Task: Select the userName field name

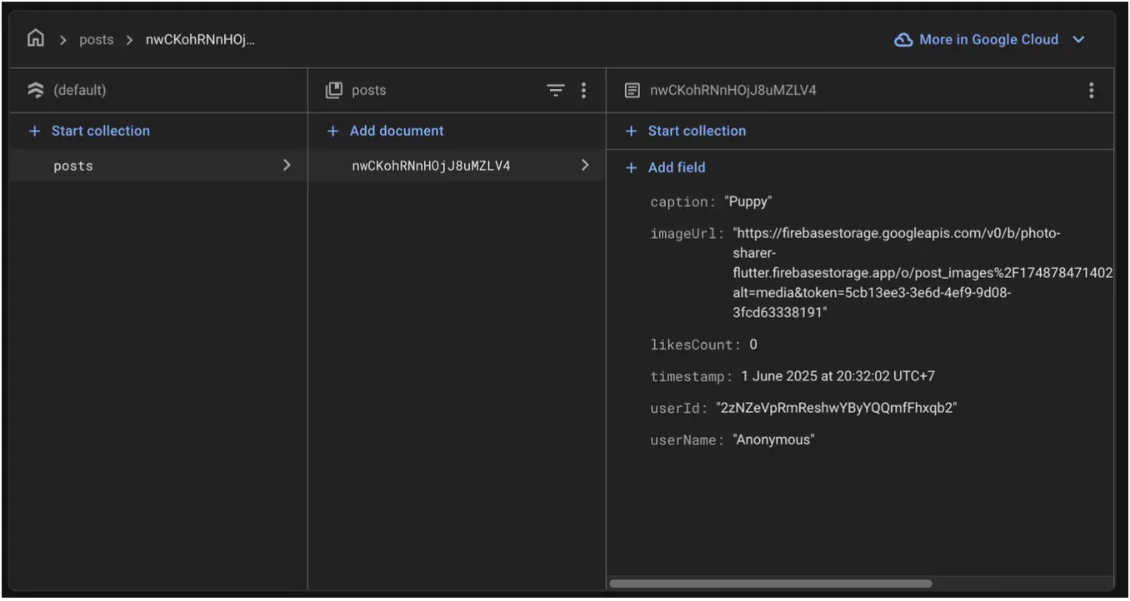Action: tap(687, 440)
